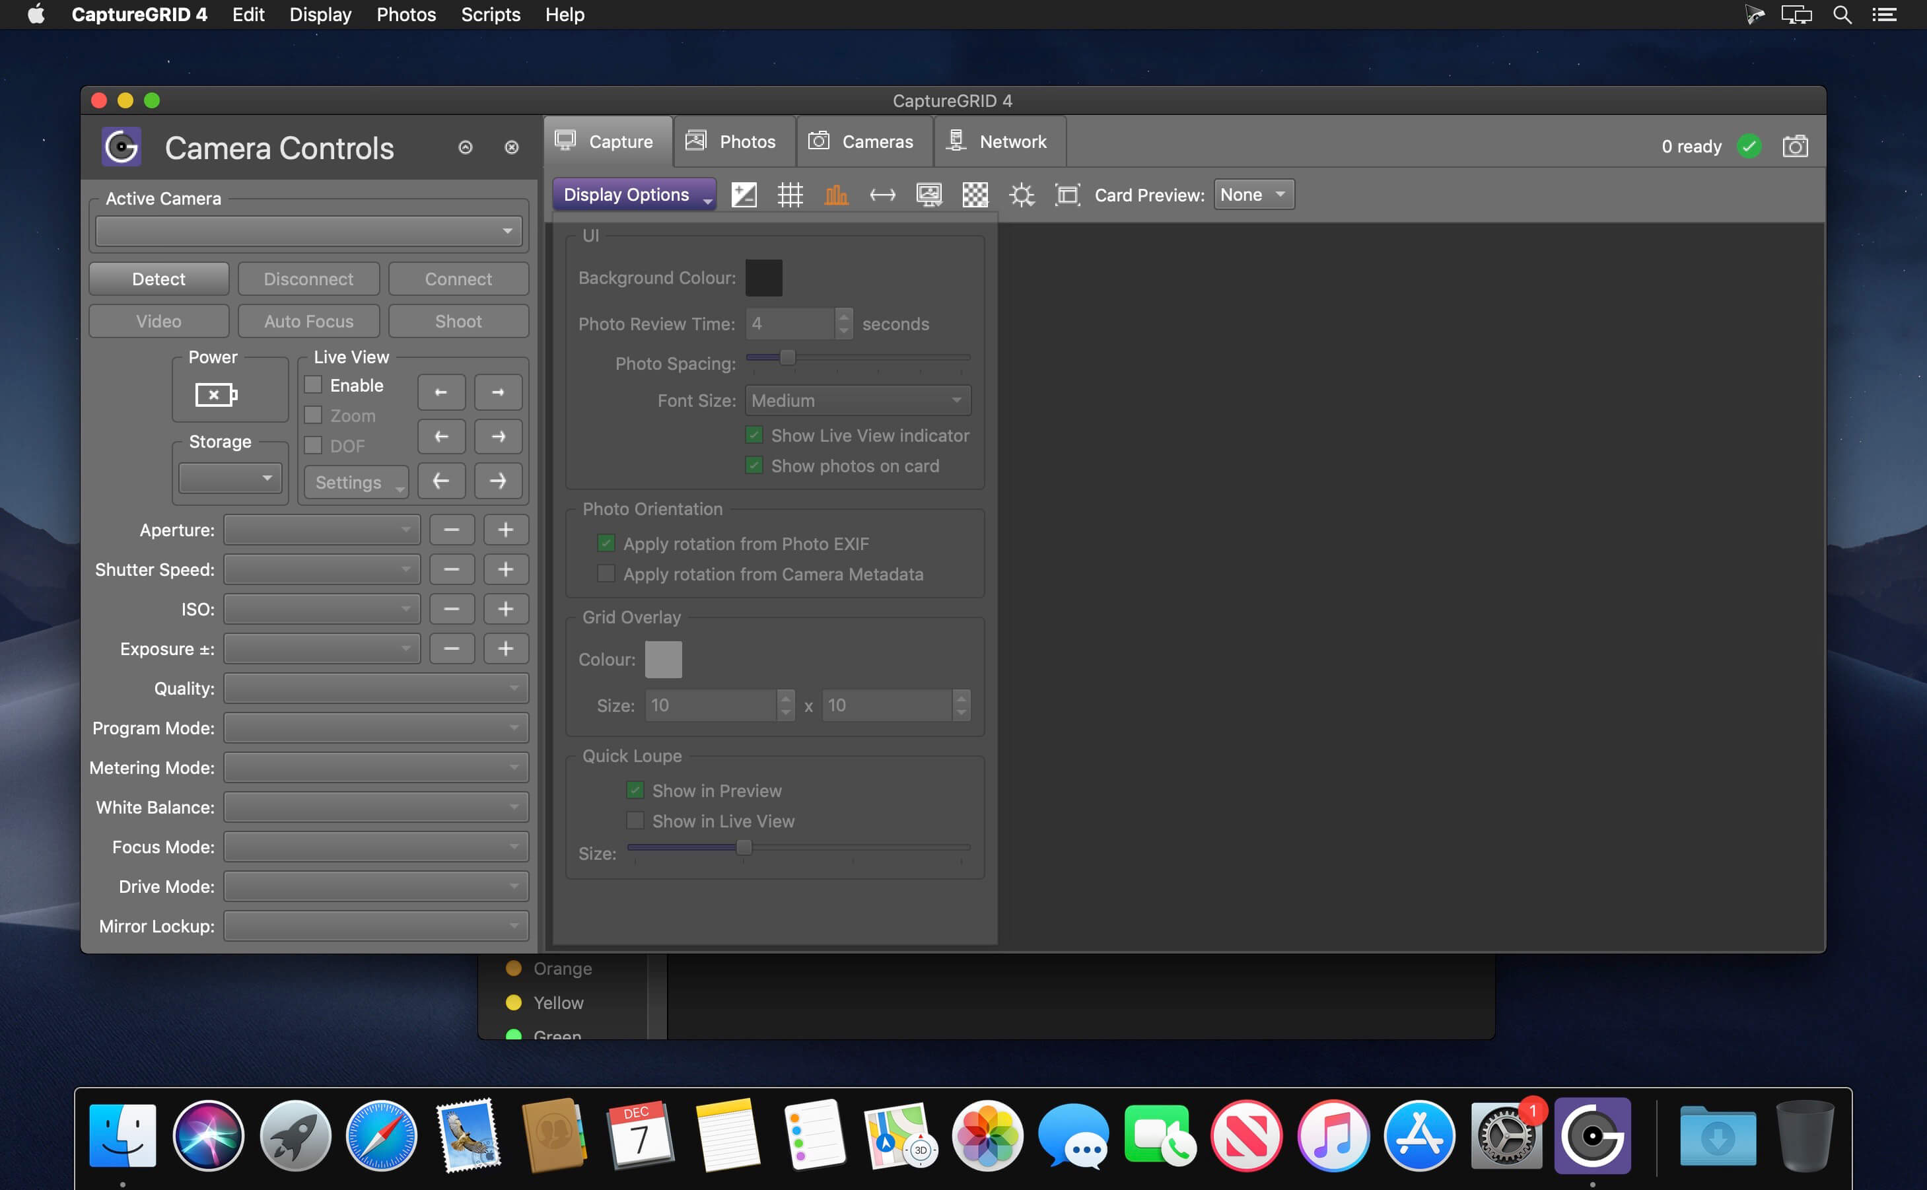Click the grid overlay icon in toolbar
Image resolution: width=1927 pixels, height=1190 pixels.
pyautogui.click(x=788, y=194)
